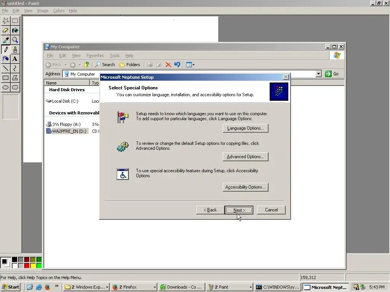The height and width of the screenshot is (292, 390).
Task: Open the Back button history dropdown arrow
Action: [66, 65]
